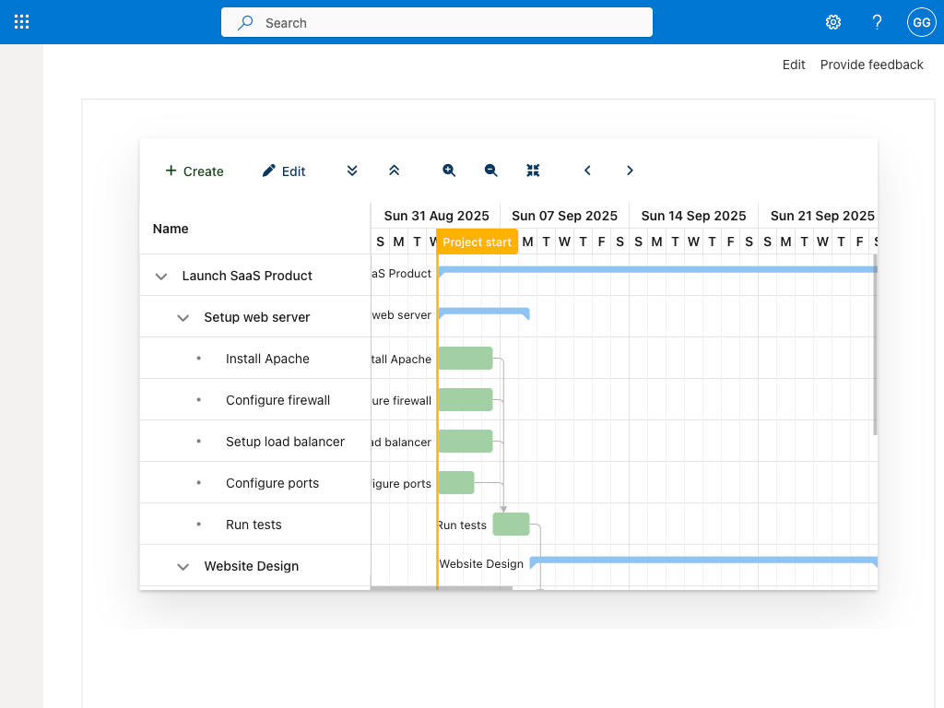The width and height of the screenshot is (944, 708).
Task: Open the apps grid in the top bar
Action: click(x=21, y=21)
